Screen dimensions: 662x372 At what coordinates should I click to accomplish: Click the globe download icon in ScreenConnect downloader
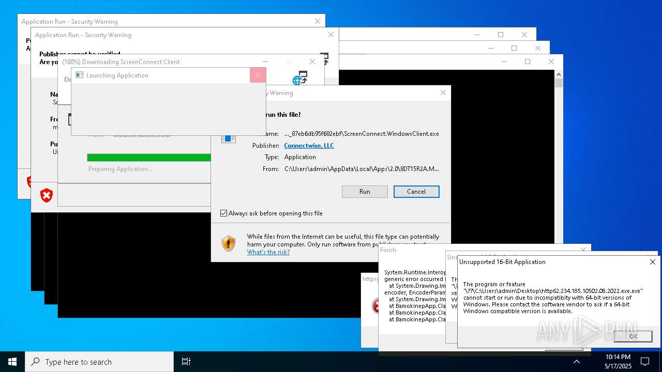point(300,79)
